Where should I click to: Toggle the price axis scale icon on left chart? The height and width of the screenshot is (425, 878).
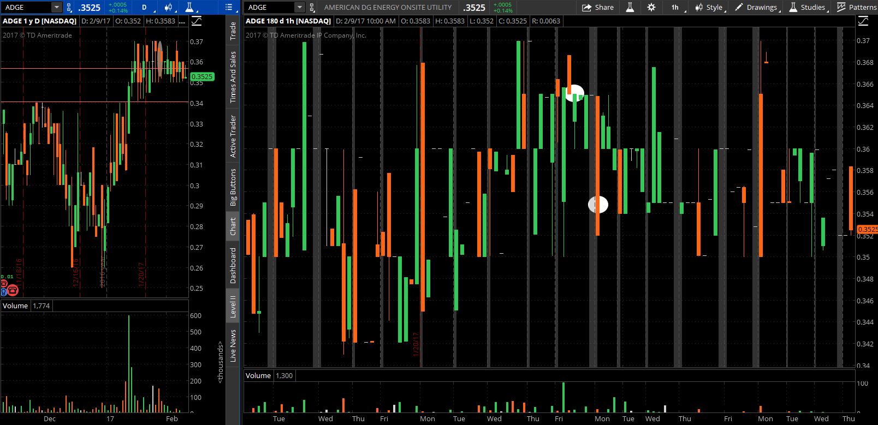coord(197,21)
